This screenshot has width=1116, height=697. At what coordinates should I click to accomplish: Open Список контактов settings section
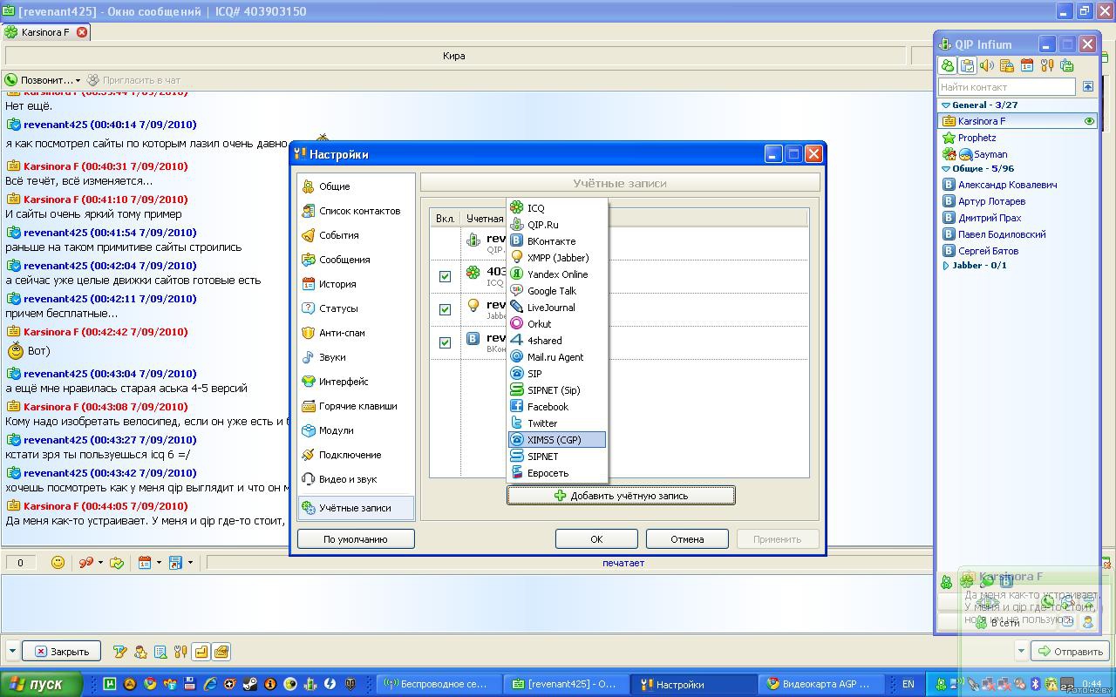click(356, 211)
